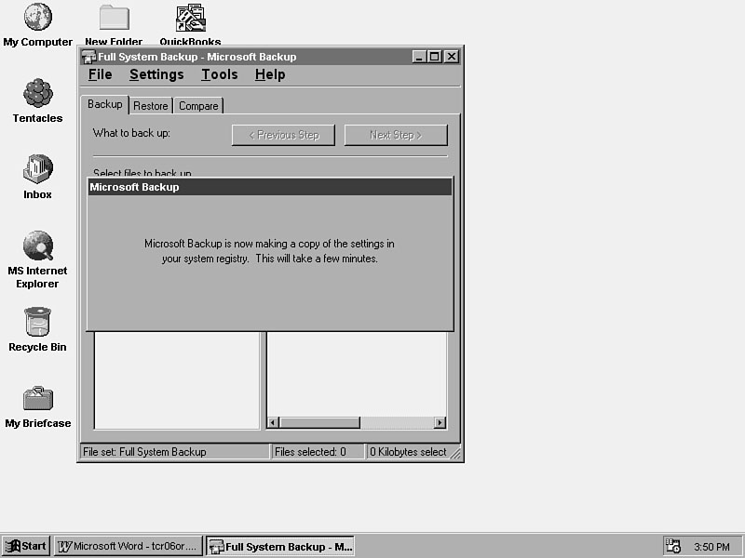Open the Inbox desktop icon
Viewport: 745px width, 558px height.
[37, 170]
